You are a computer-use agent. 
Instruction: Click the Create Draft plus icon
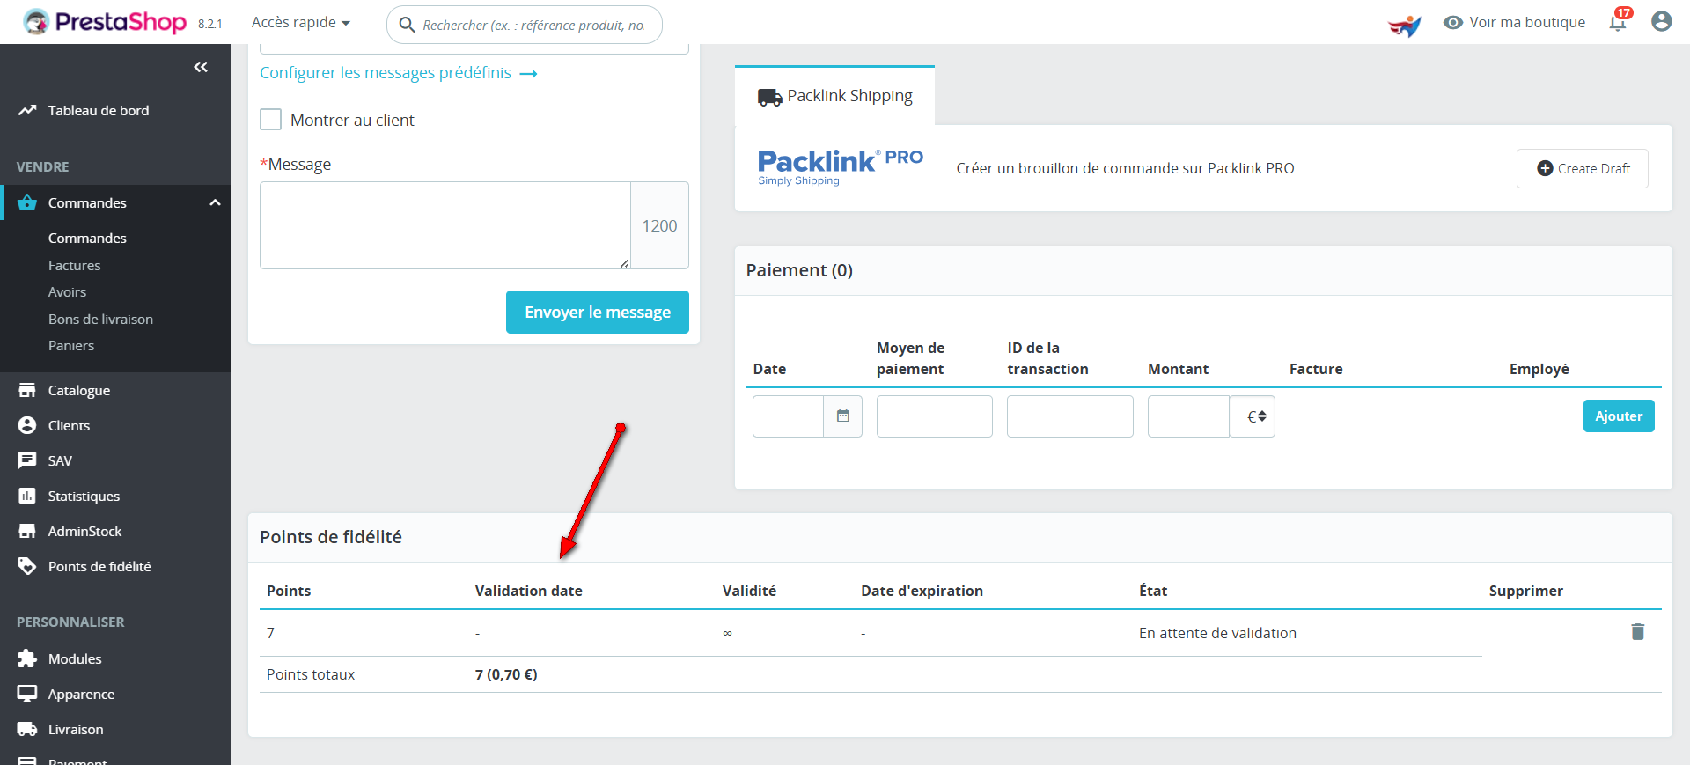[1545, 168]
